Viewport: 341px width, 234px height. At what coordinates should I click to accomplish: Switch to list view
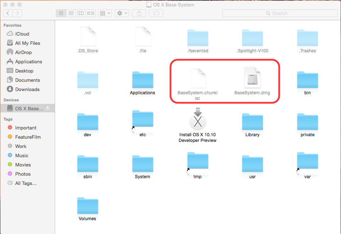click(x=71, y=13)
